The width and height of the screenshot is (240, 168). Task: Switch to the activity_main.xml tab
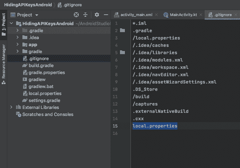(137, 15)
